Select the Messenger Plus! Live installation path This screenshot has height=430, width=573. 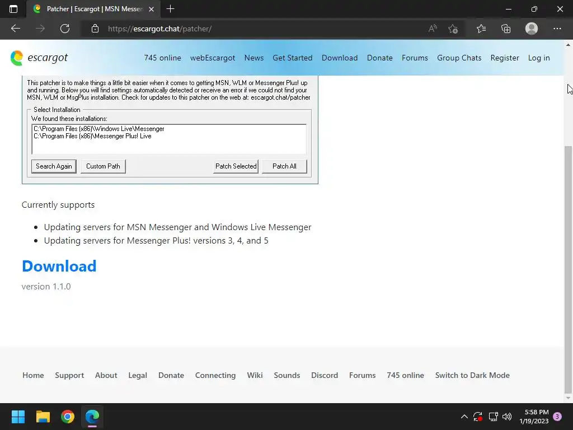pos(92,136)
